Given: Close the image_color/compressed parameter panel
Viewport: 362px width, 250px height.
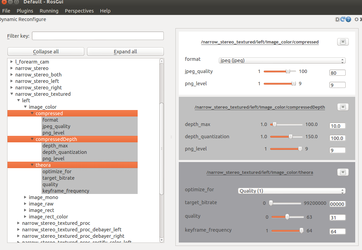Looking at the screenshot, I should (343, 42).
